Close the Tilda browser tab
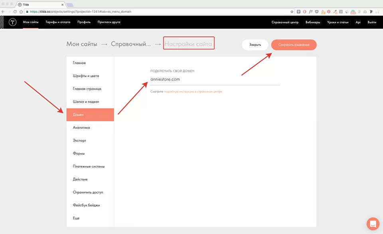Screen dimensions: 383x234 point(62,5)
